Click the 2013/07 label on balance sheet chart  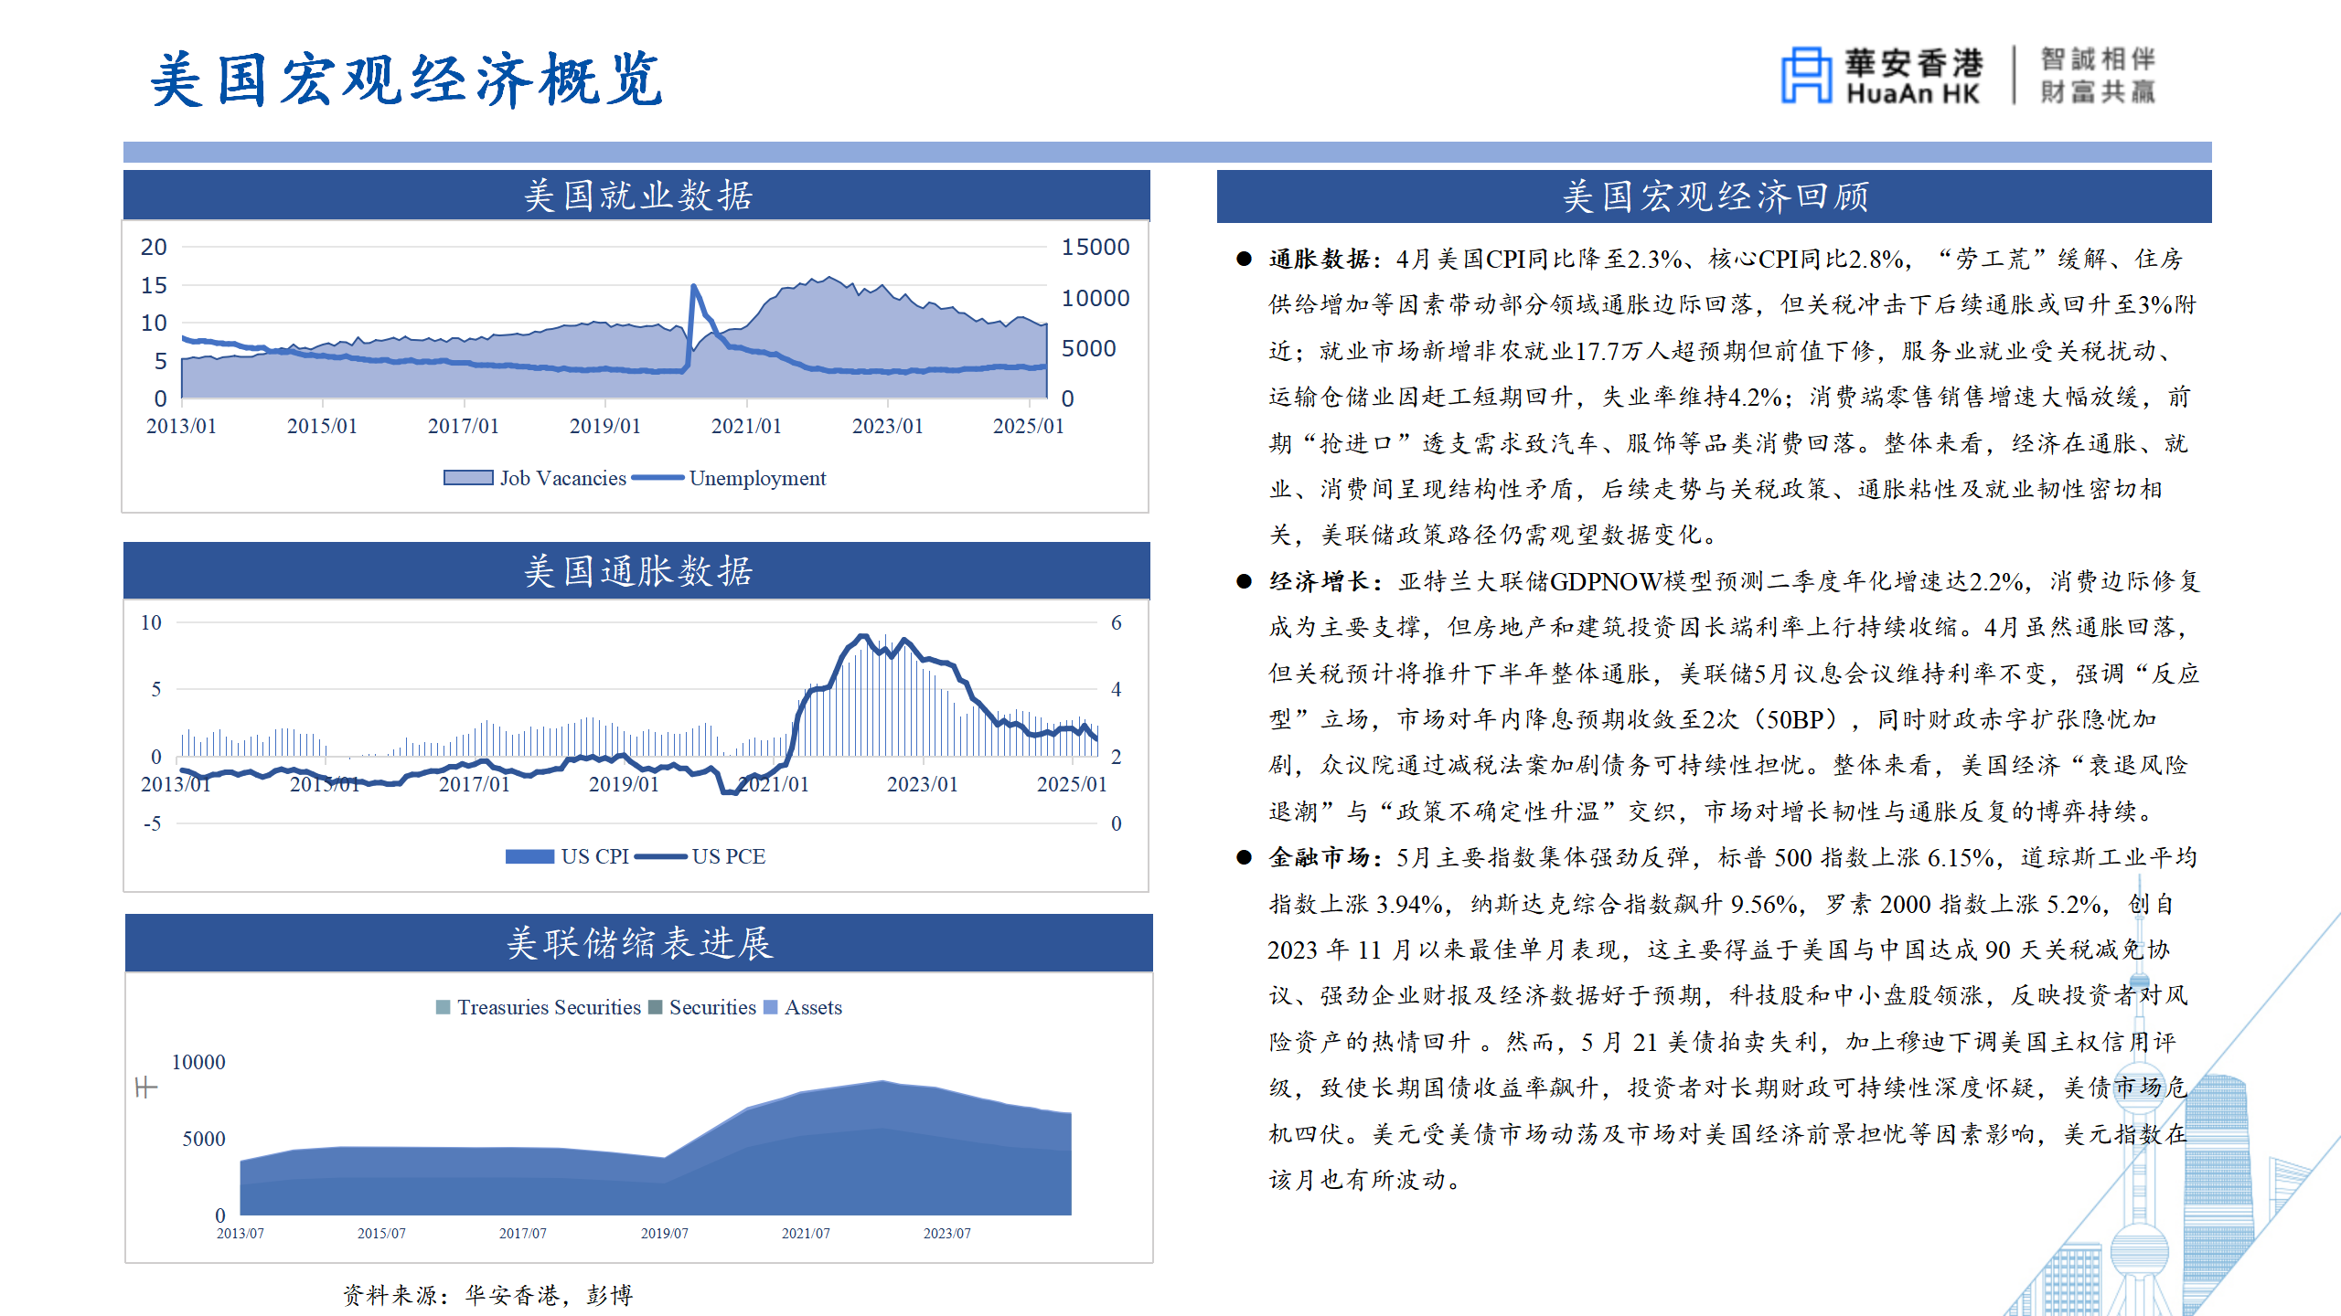(x=240, y=1233)
